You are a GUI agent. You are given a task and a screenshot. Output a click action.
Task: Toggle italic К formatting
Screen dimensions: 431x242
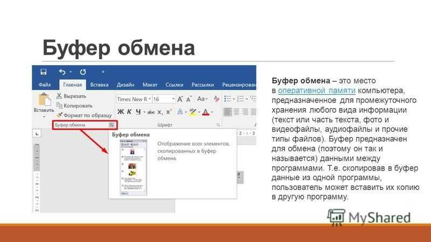129,112
